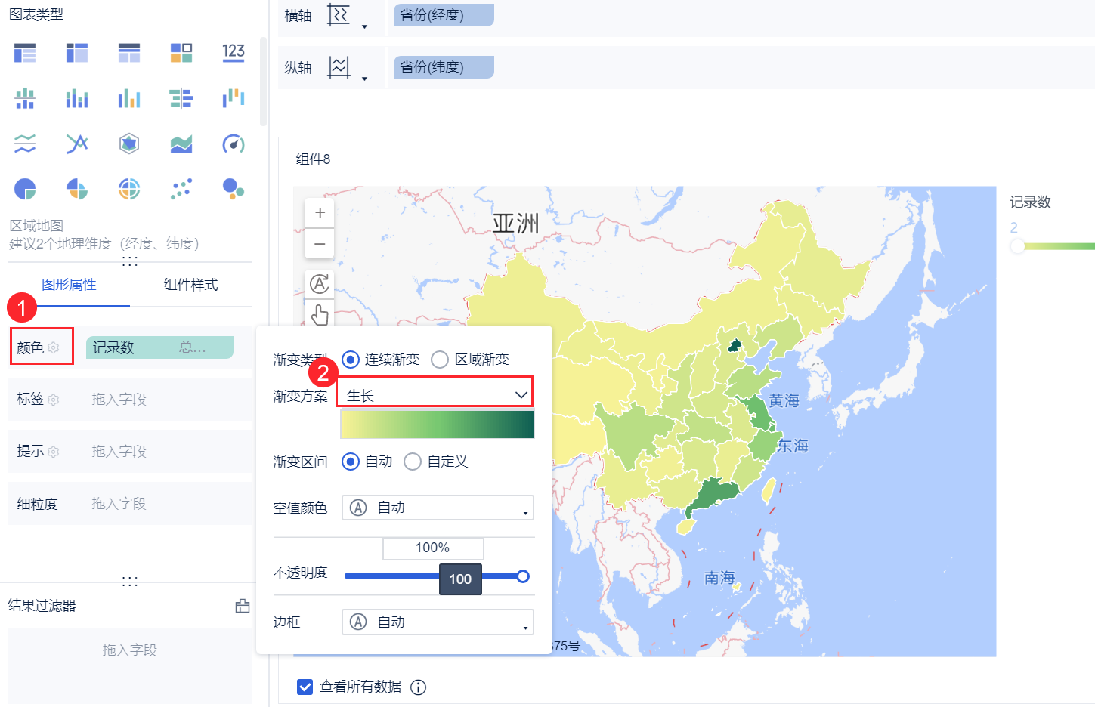Pick the partitioned line chart icon

point(25,144)
